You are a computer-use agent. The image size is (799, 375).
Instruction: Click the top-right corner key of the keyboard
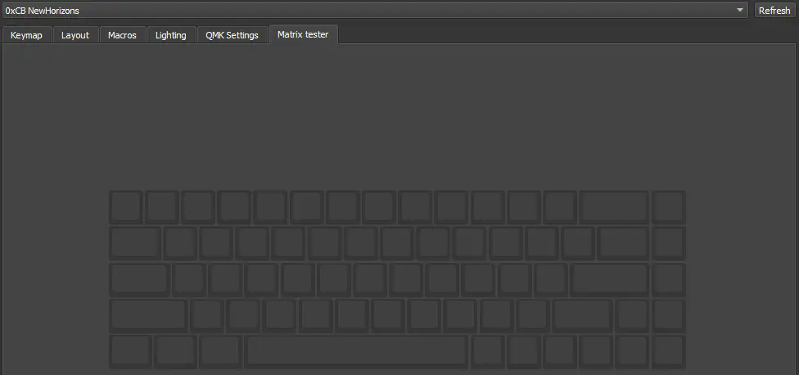point(668,207)
